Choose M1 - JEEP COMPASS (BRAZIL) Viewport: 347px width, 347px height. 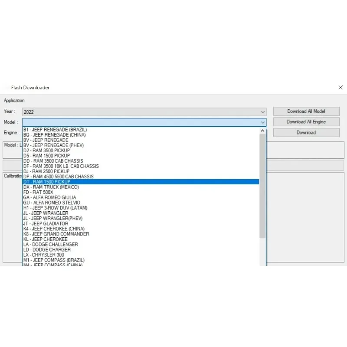click(x=141, y=260)
